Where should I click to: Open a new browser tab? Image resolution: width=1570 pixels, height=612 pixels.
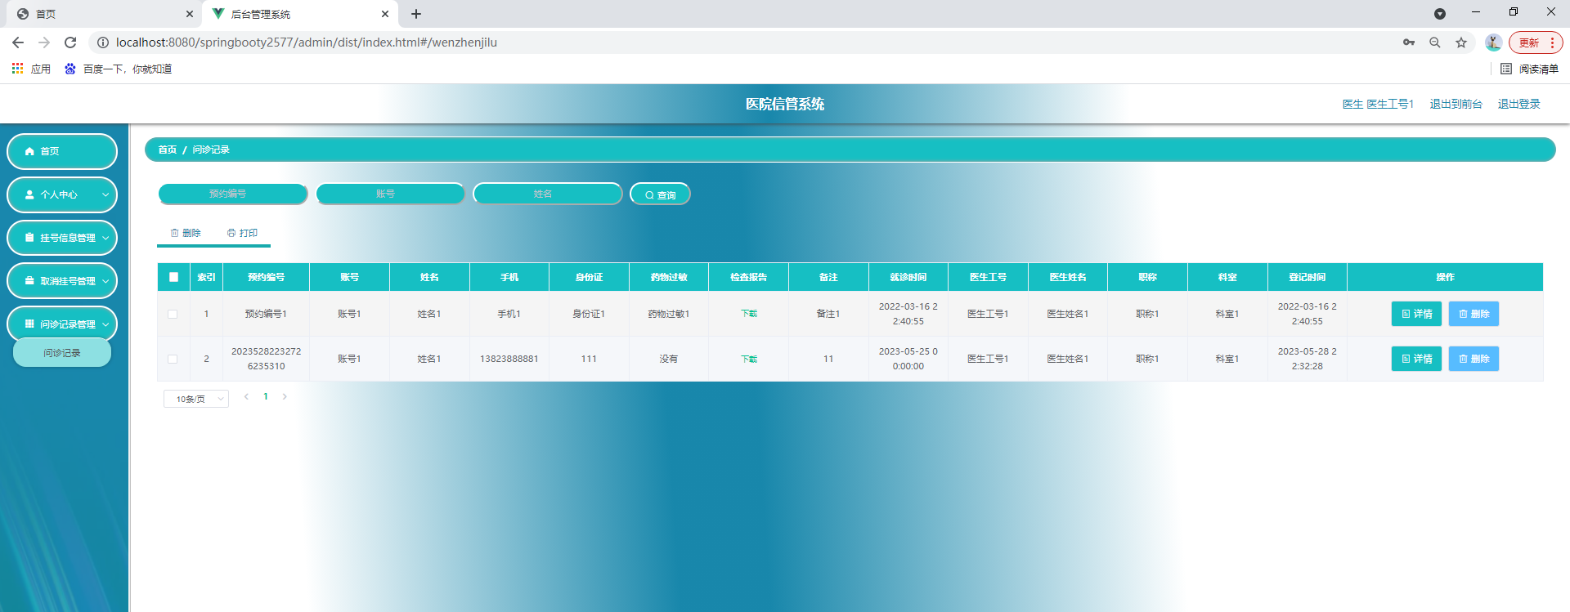point(416,14)
